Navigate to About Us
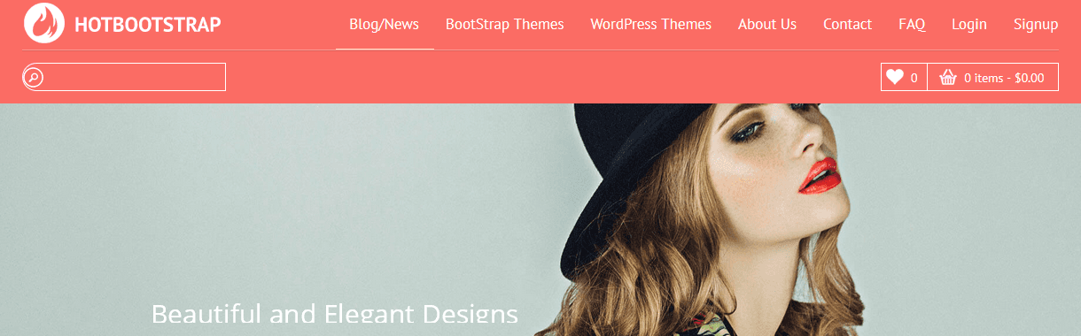 (767, 24)
